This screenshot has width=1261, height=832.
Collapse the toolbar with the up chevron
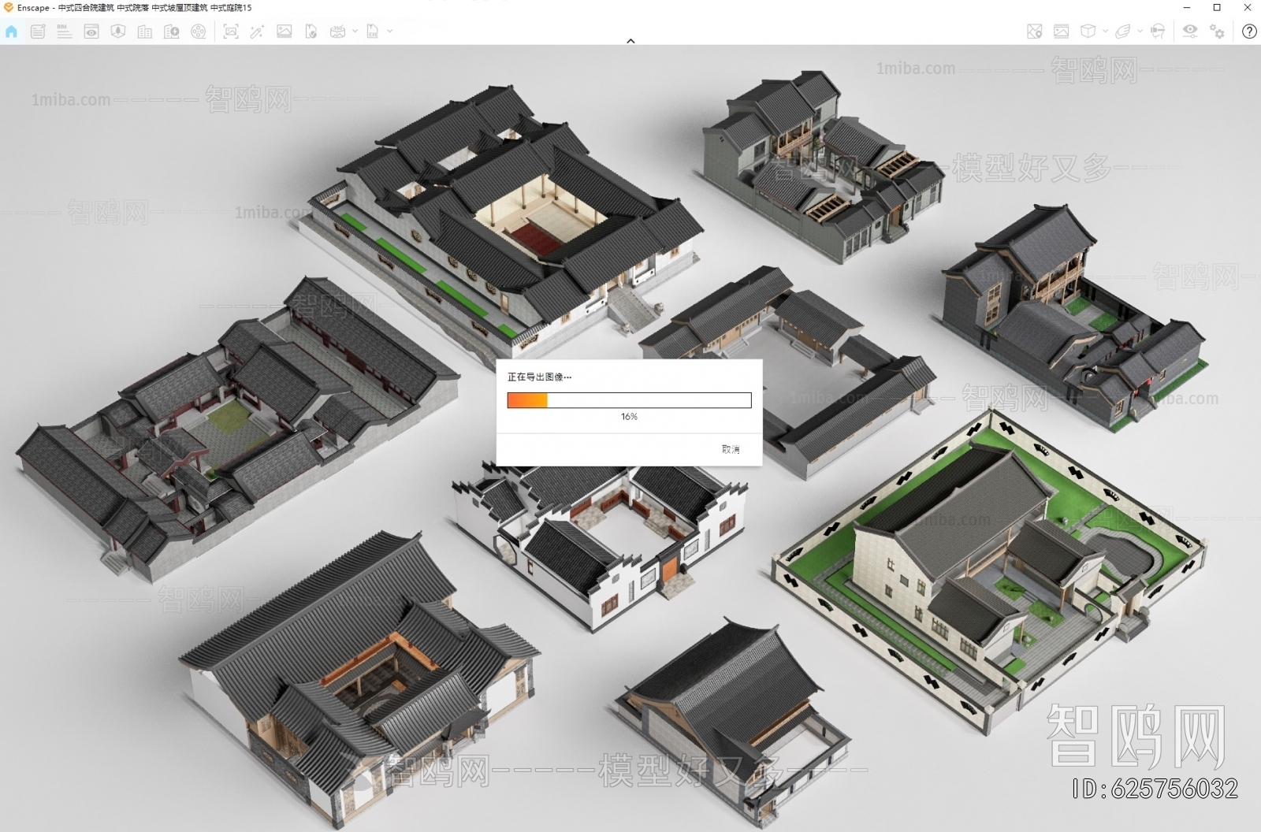tap(630, 40)
